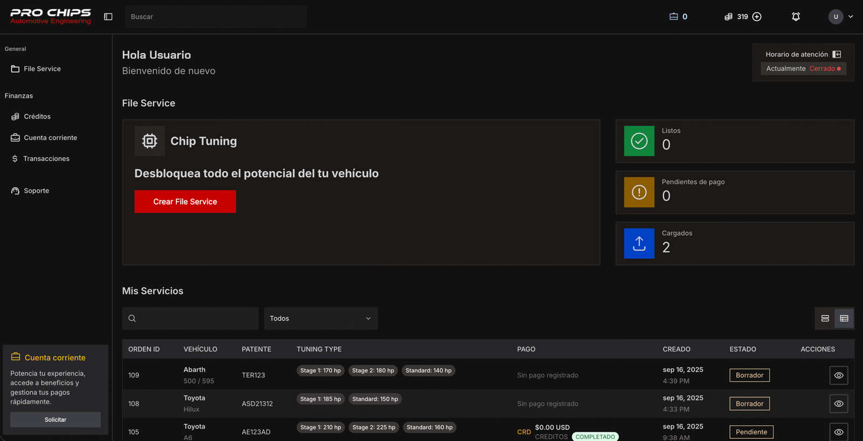View details of order 108
The image size is (863, 441).
(x=838, y=404)
